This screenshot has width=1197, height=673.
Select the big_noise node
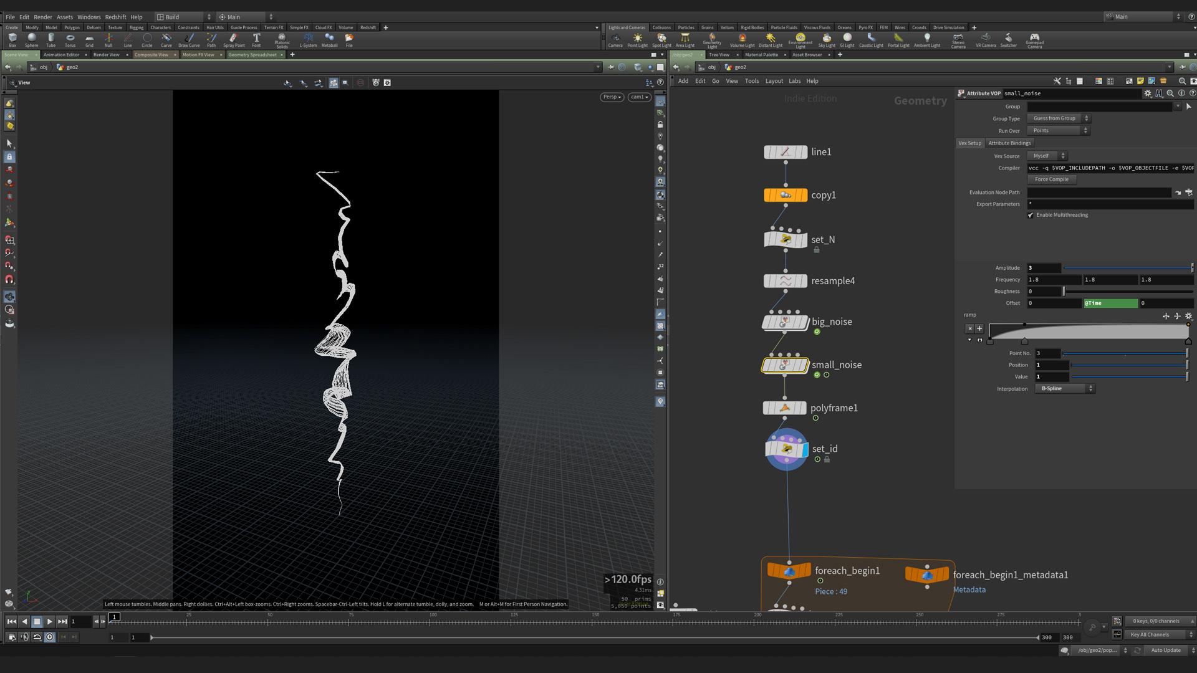(786, 322)
